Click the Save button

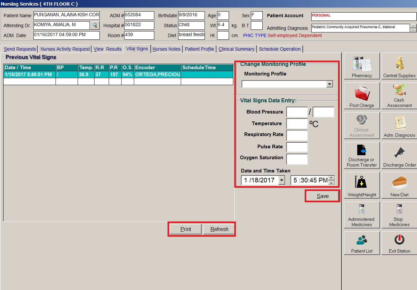tap(322, 196)
